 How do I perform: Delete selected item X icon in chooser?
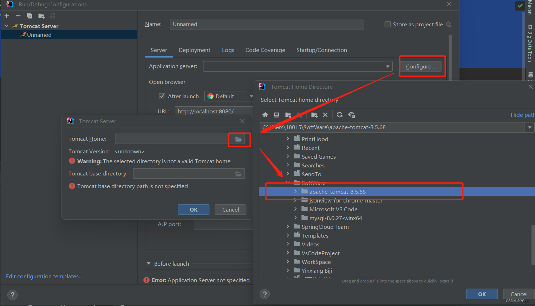click(325, 115)
